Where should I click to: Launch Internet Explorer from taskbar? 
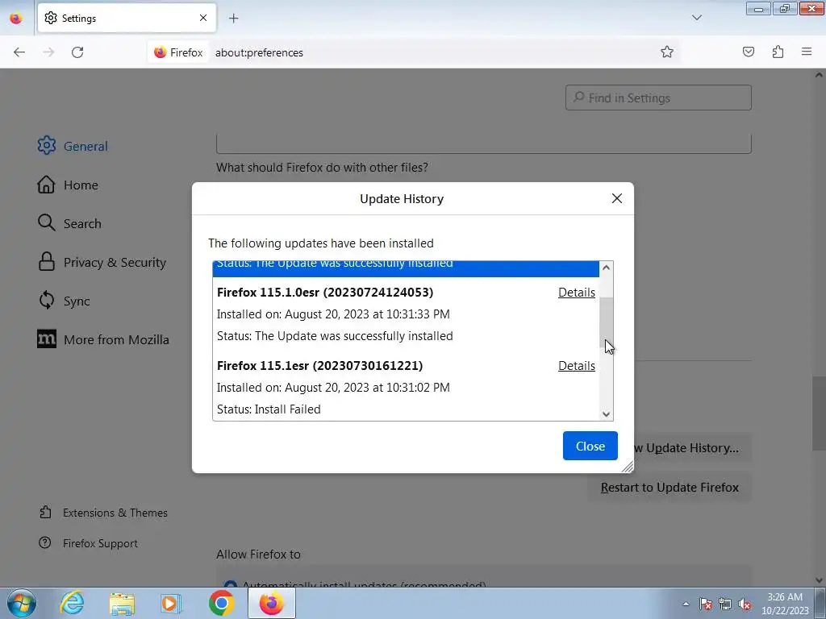click(72, 603)
